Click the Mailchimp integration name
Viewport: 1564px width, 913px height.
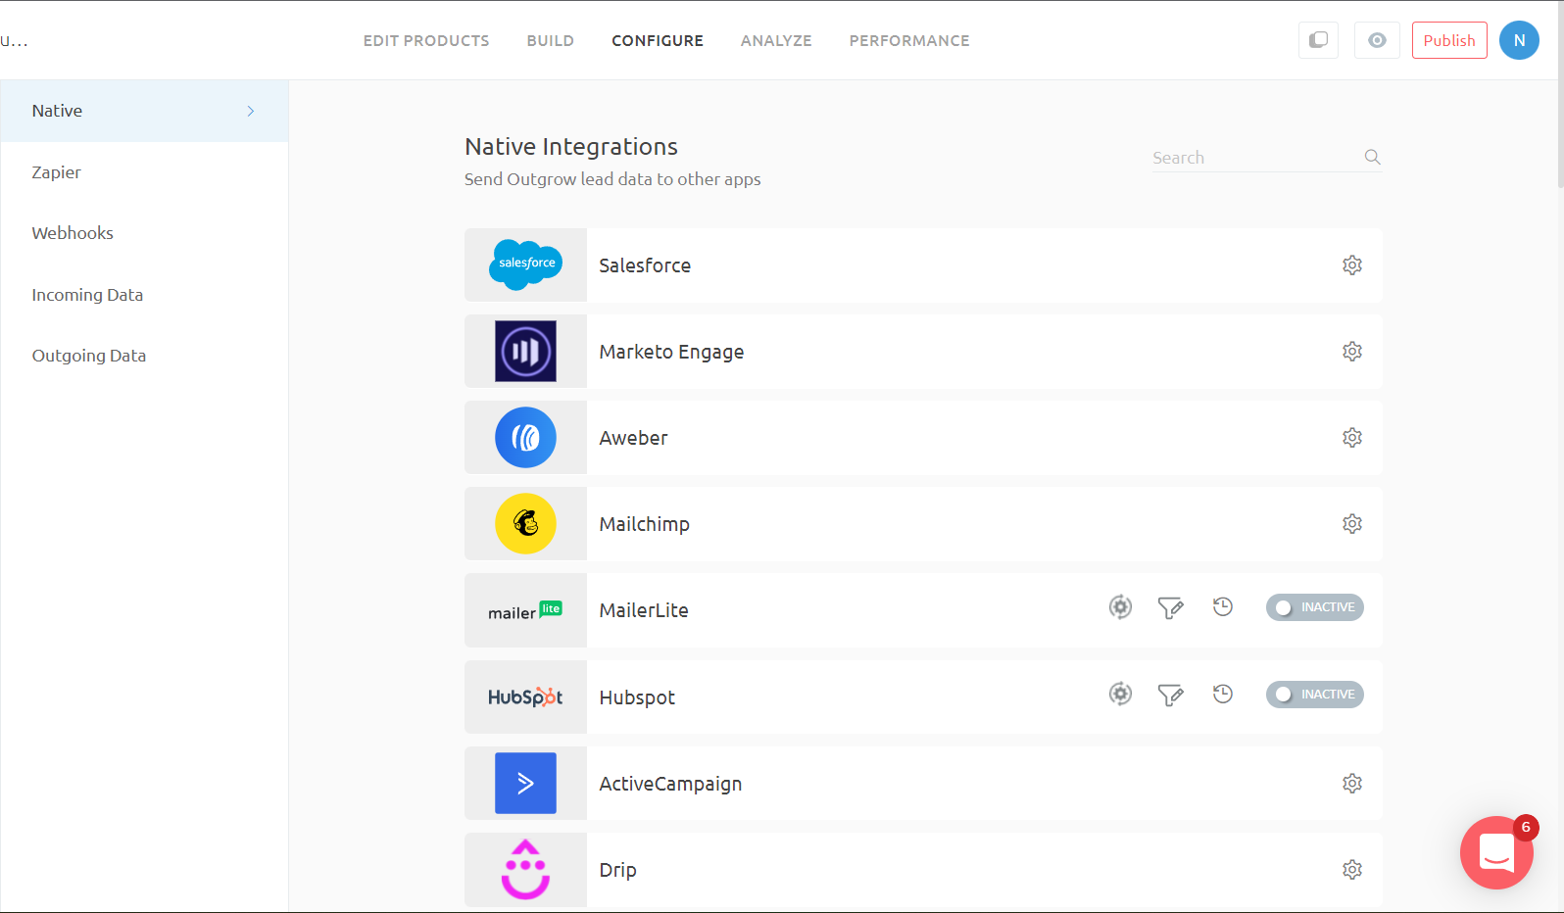[x=644, y=525]
